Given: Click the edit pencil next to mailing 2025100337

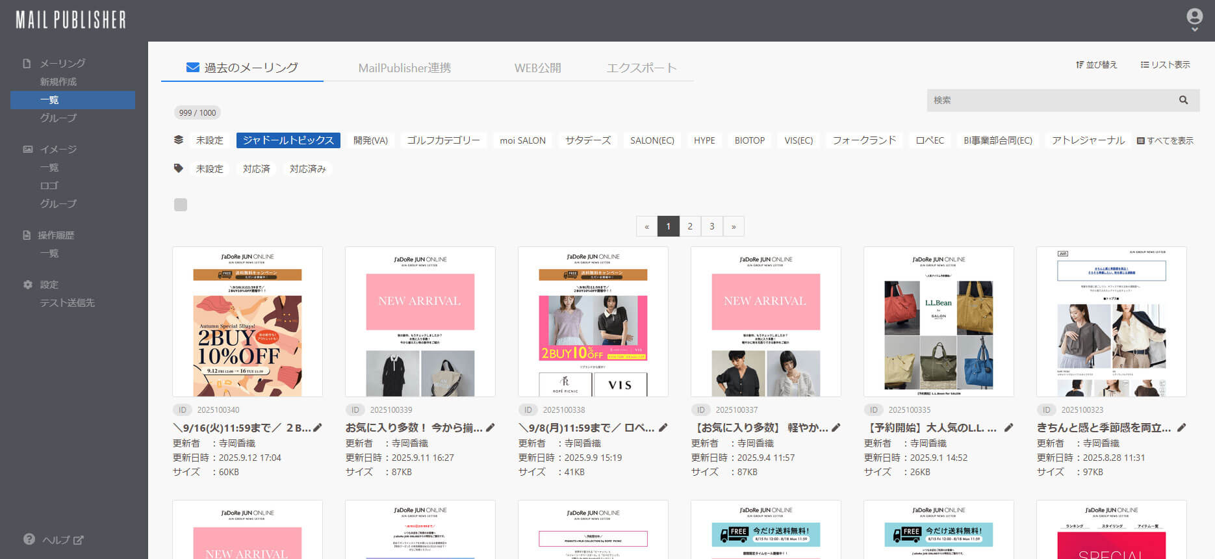Looking at the screenshot, I should click(836, 428).
